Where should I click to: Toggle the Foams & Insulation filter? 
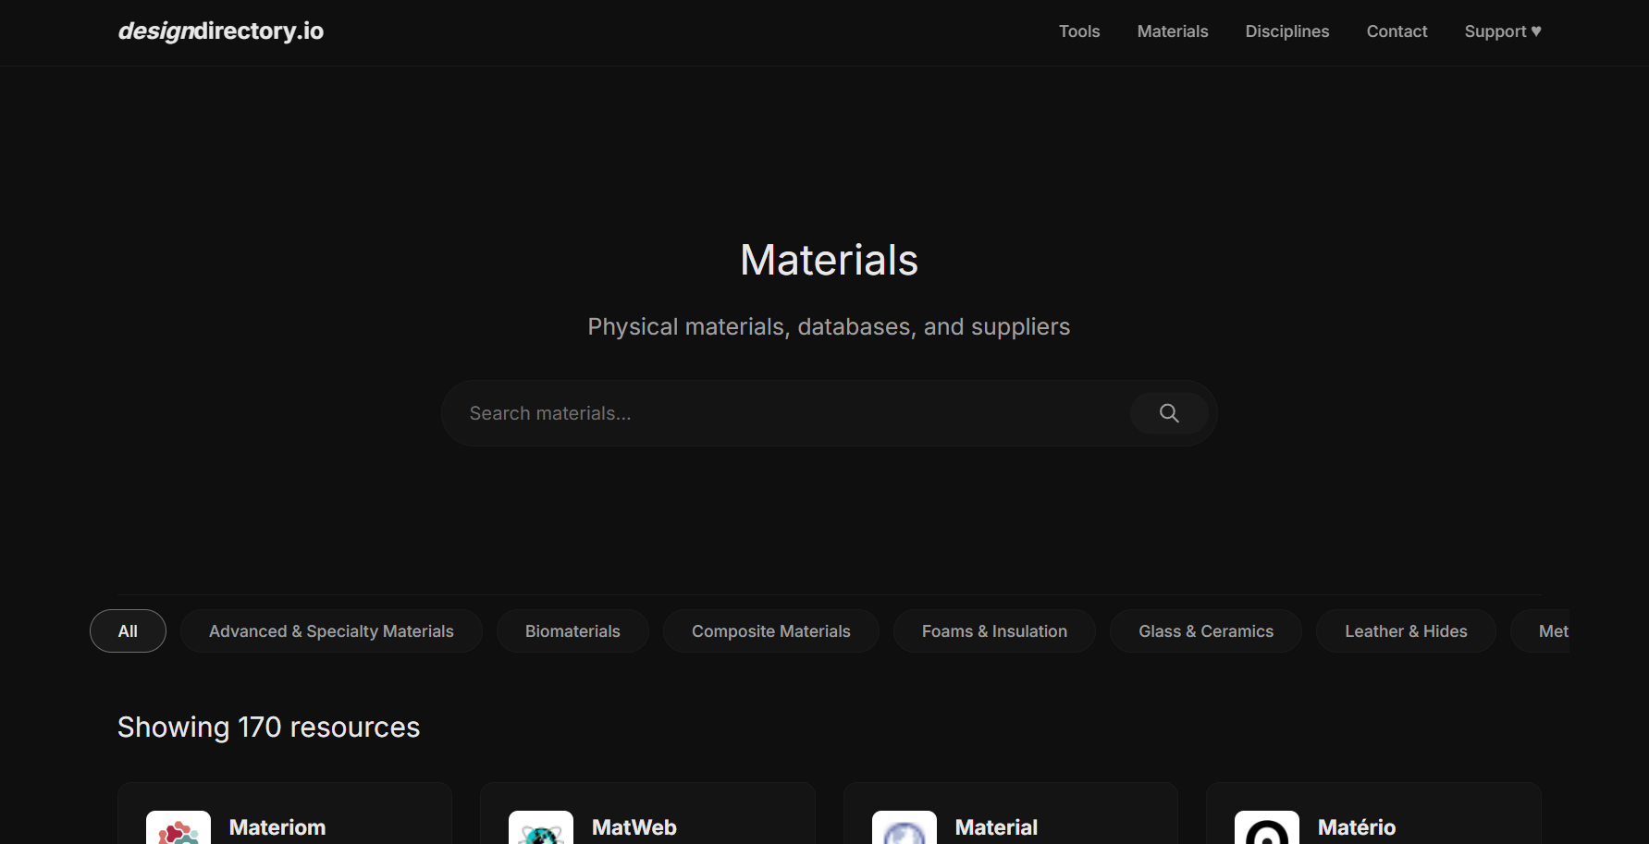click(x=994, y=630)
